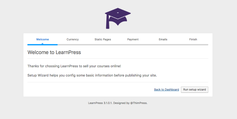Select the Welcome step tab

click(42, 39)
